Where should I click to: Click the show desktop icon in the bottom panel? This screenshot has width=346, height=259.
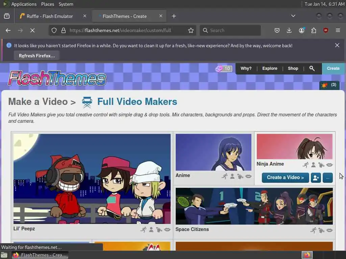(4, 255)
